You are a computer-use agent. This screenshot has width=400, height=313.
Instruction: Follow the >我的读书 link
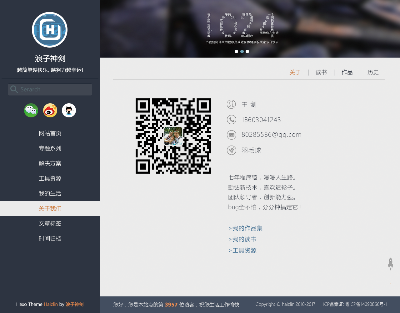click(x=242, y=239)
